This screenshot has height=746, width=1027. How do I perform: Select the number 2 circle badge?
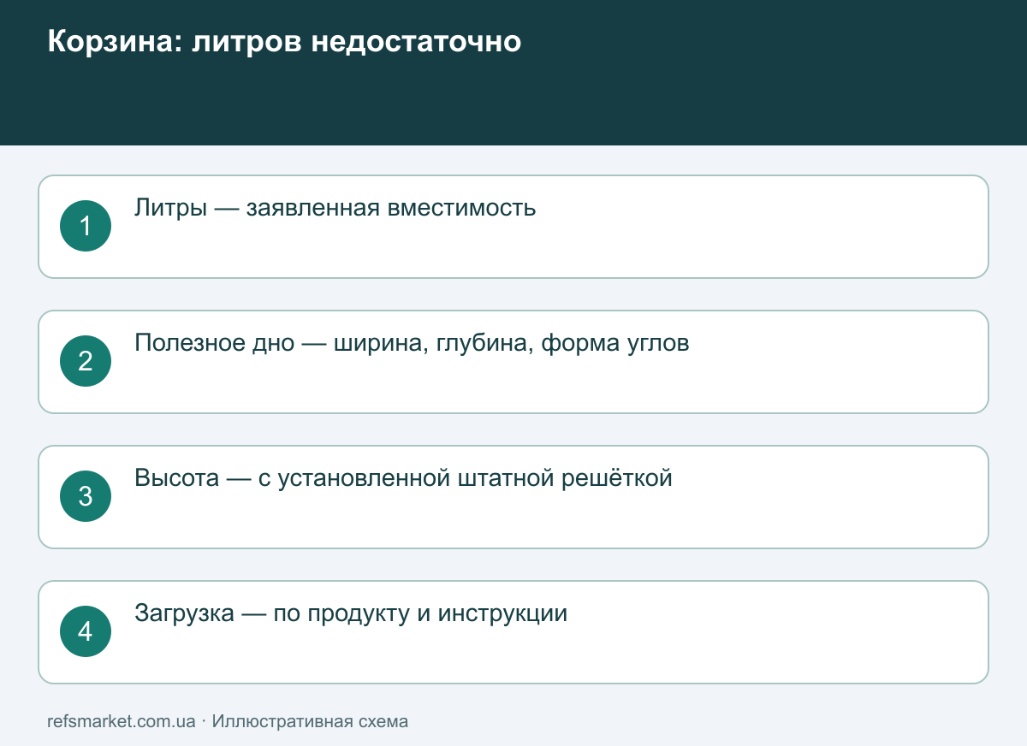(86, 361)
